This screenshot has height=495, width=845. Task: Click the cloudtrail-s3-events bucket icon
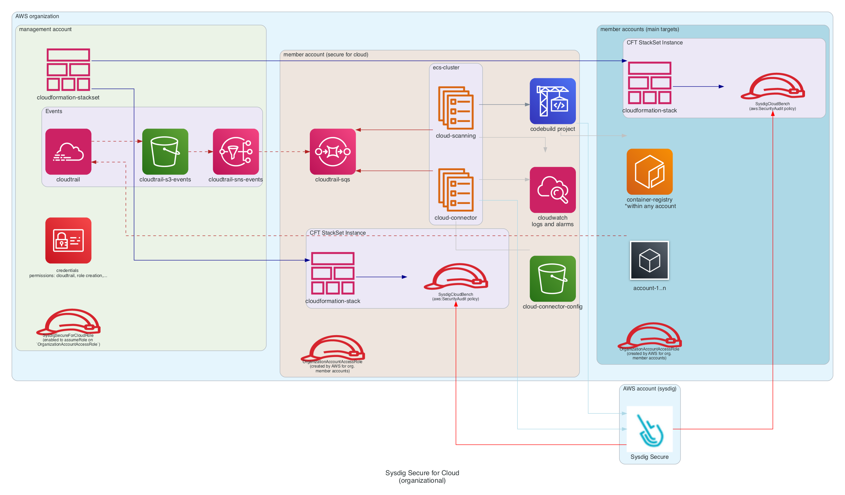coord(165,151)
